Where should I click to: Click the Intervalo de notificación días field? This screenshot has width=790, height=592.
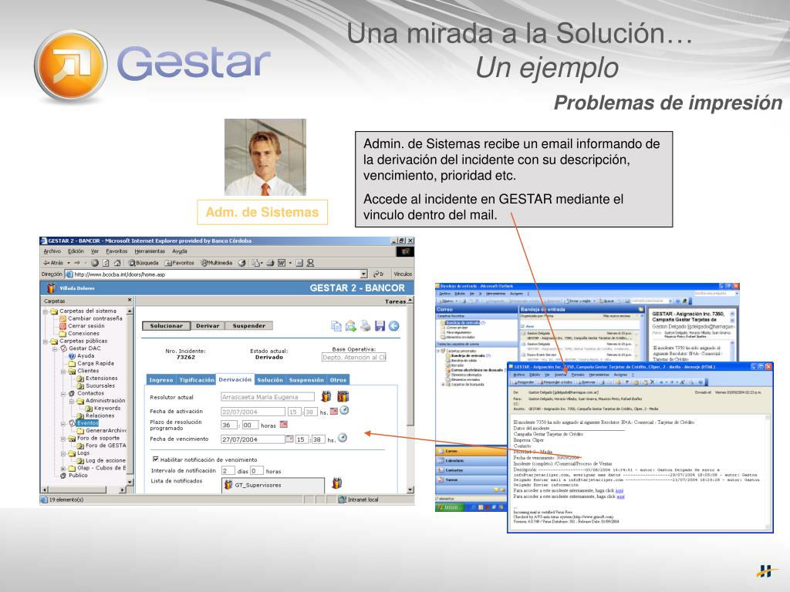(x=228, y=471)
